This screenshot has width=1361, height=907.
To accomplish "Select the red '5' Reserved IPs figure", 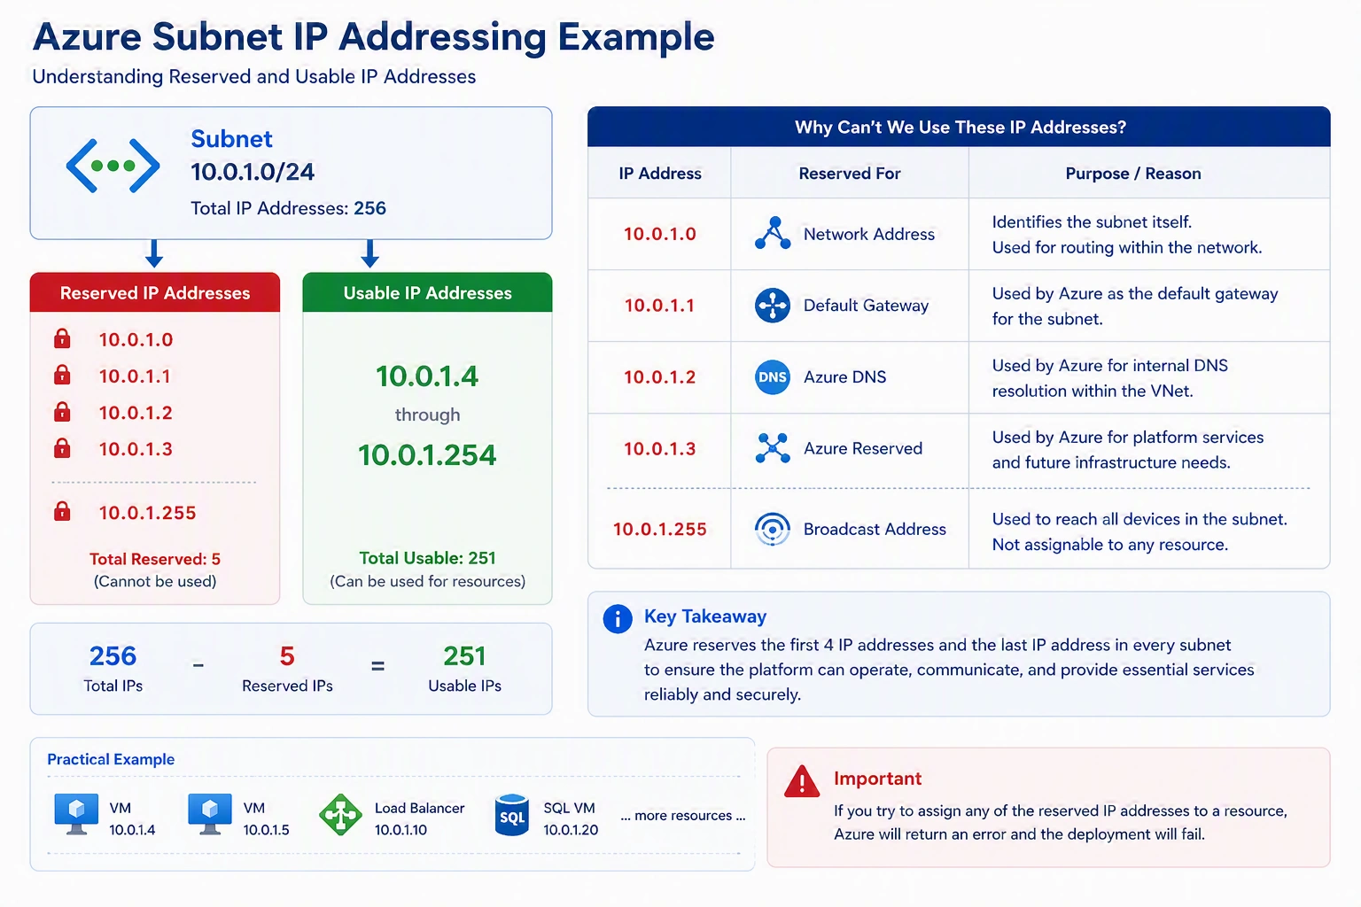I will pyautogui.click(x=287, y=656).
